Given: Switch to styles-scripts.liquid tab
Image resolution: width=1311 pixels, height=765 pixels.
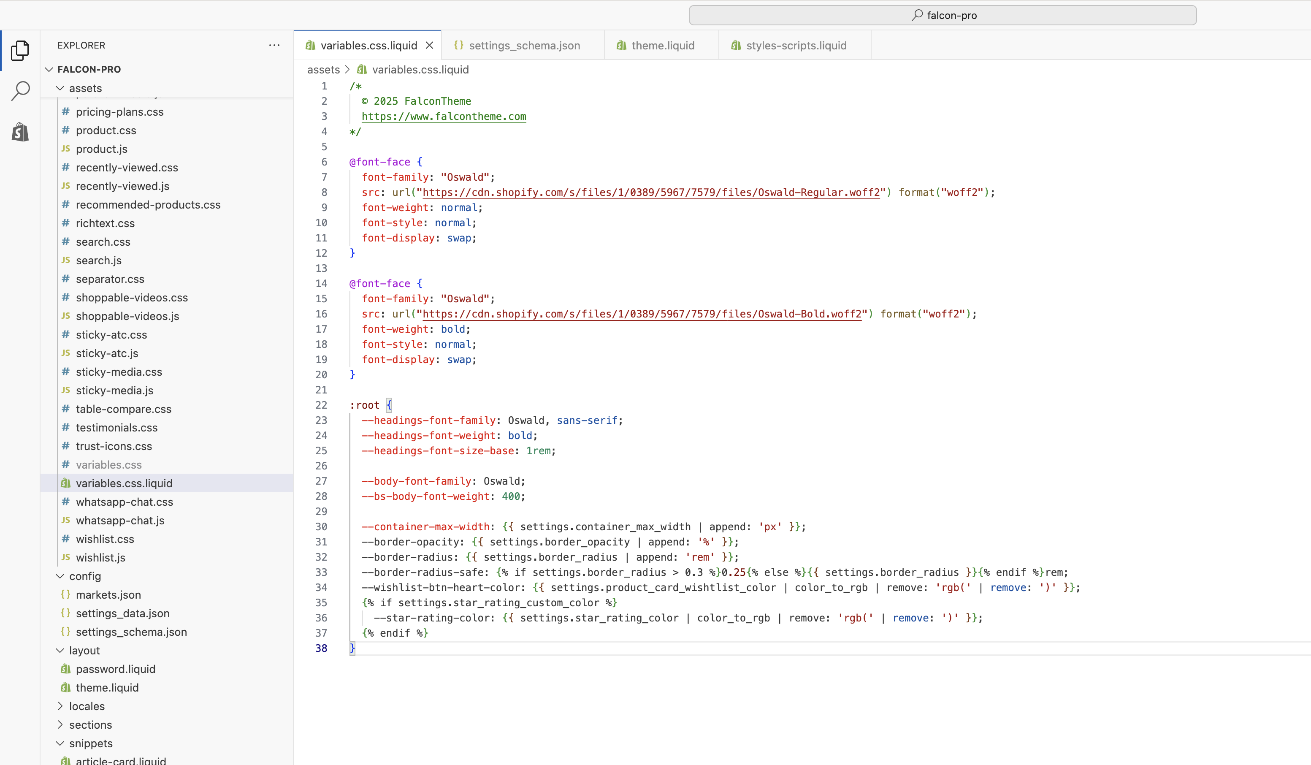Looking at the screenshot, I should tap(796, 45).
